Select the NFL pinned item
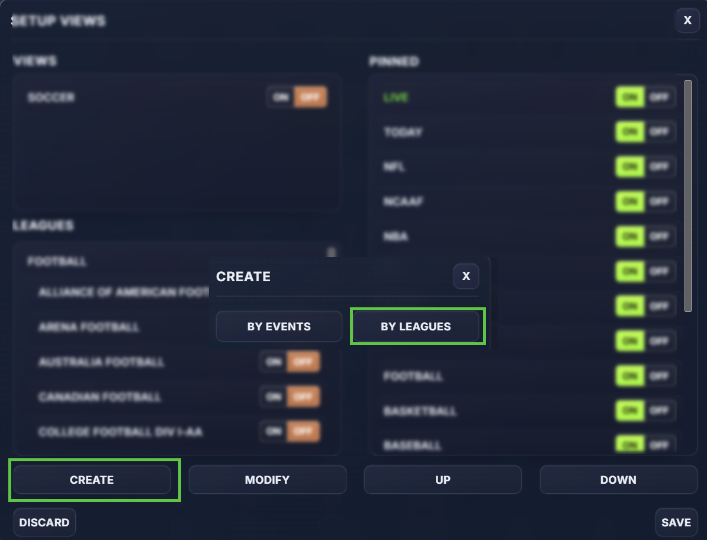Screen dimensions: 707x540 tap(394, 166)
